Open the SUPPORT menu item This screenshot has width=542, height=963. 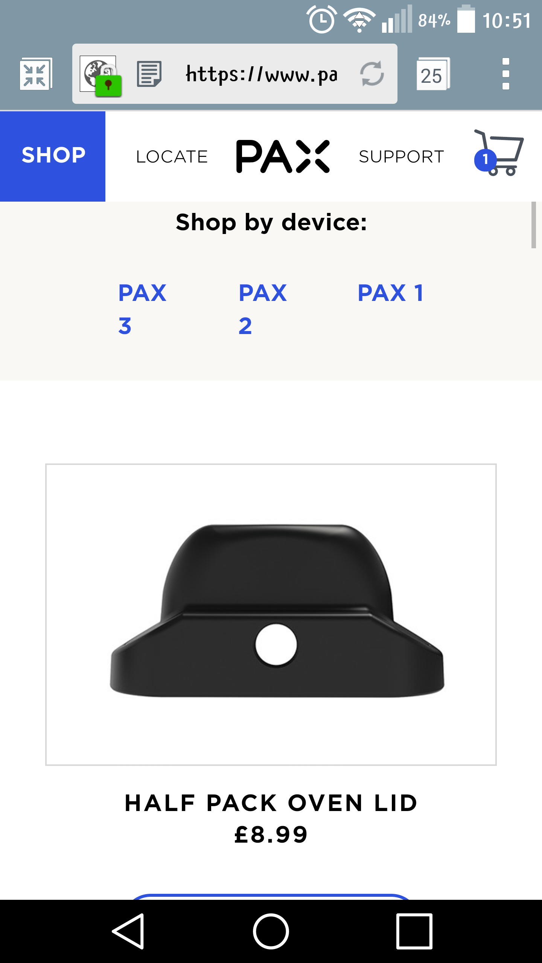coord(402,156)
